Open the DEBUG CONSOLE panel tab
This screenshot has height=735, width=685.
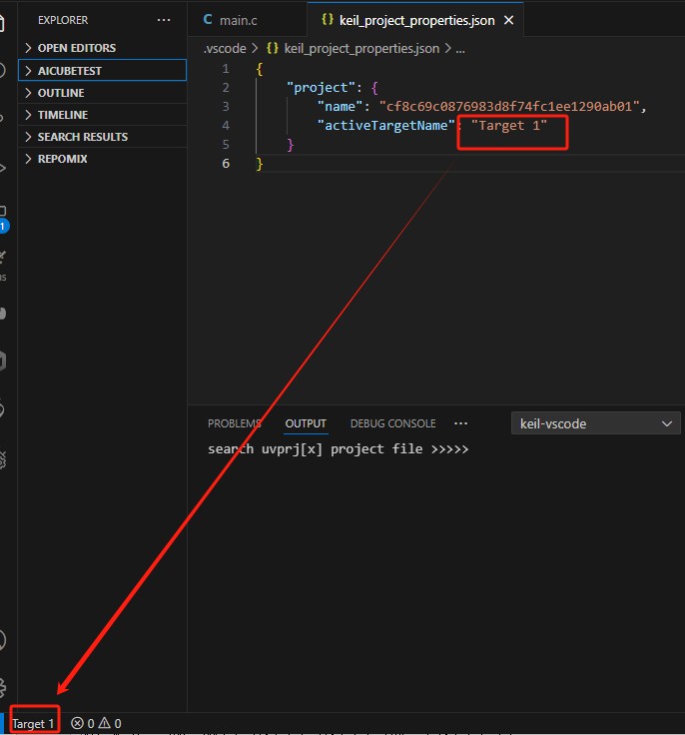[x=392, y=423]
